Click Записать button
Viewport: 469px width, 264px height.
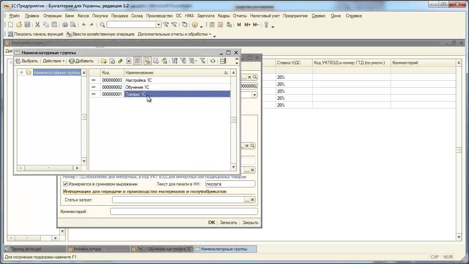(228, 223)
